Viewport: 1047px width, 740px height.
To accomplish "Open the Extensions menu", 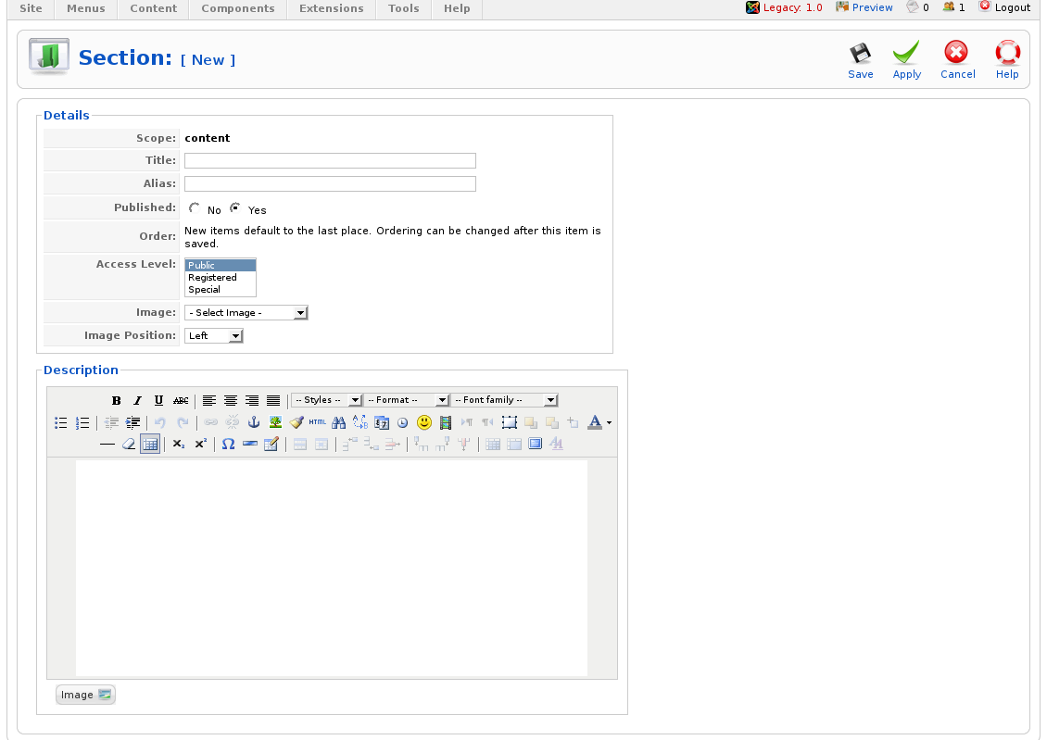I will click(x=332, y=8).
